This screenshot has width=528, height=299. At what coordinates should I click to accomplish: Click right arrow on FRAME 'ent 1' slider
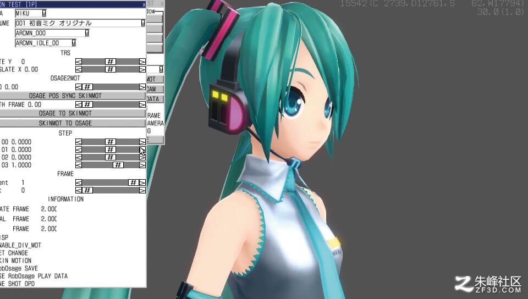pos(142,182)
